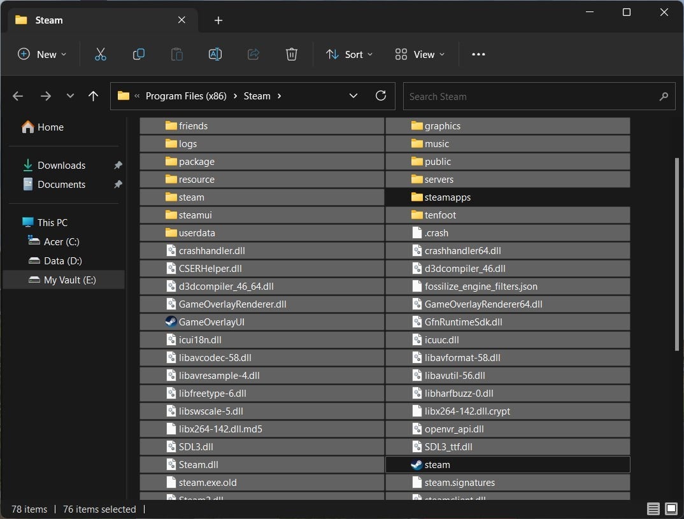Click the steam application logo icon
Viewport: 684px width, 519px height.
(x=417, y=464)
